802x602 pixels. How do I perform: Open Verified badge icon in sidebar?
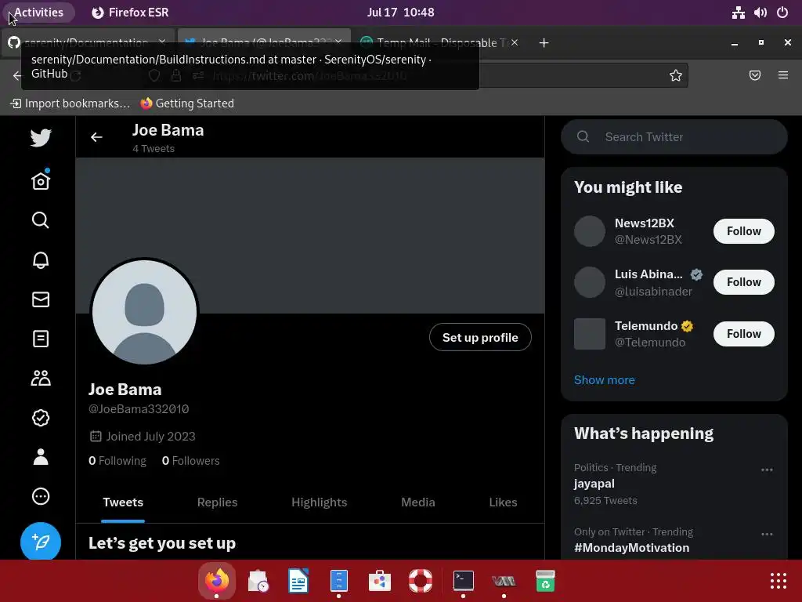tap(41, 418)
